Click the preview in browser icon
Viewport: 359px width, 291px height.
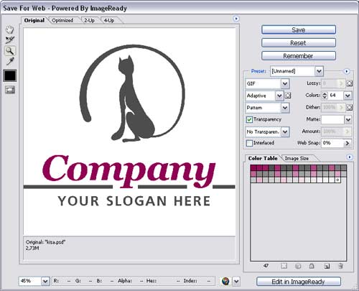point(225,281)
